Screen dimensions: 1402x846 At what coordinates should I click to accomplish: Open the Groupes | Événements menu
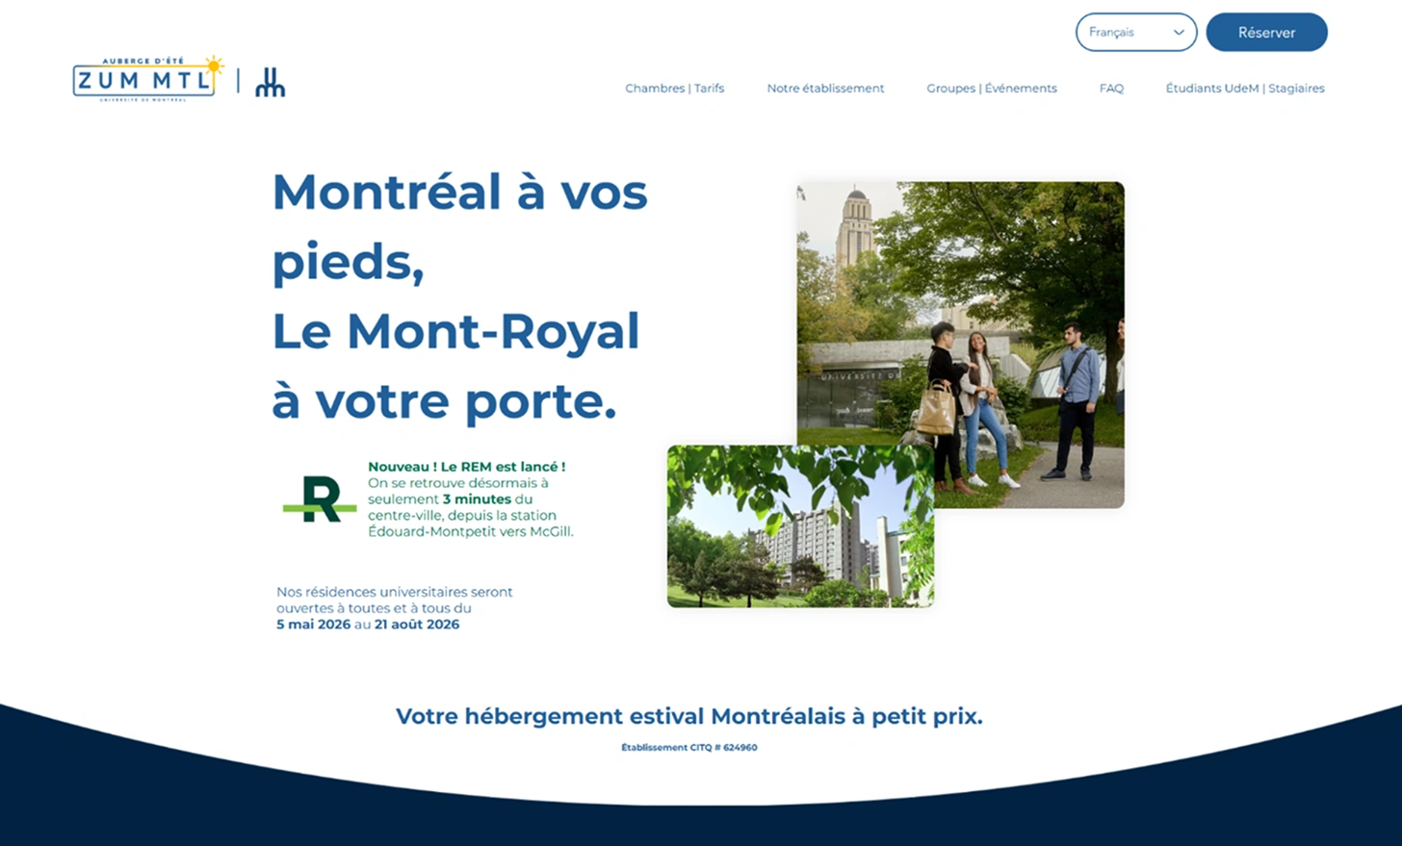click(992, 88)
